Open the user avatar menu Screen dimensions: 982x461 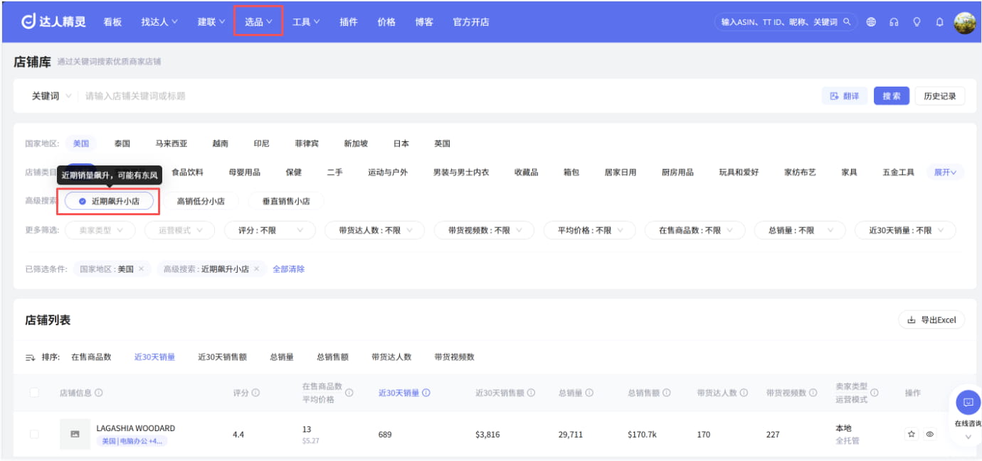(x=964, y=22)
